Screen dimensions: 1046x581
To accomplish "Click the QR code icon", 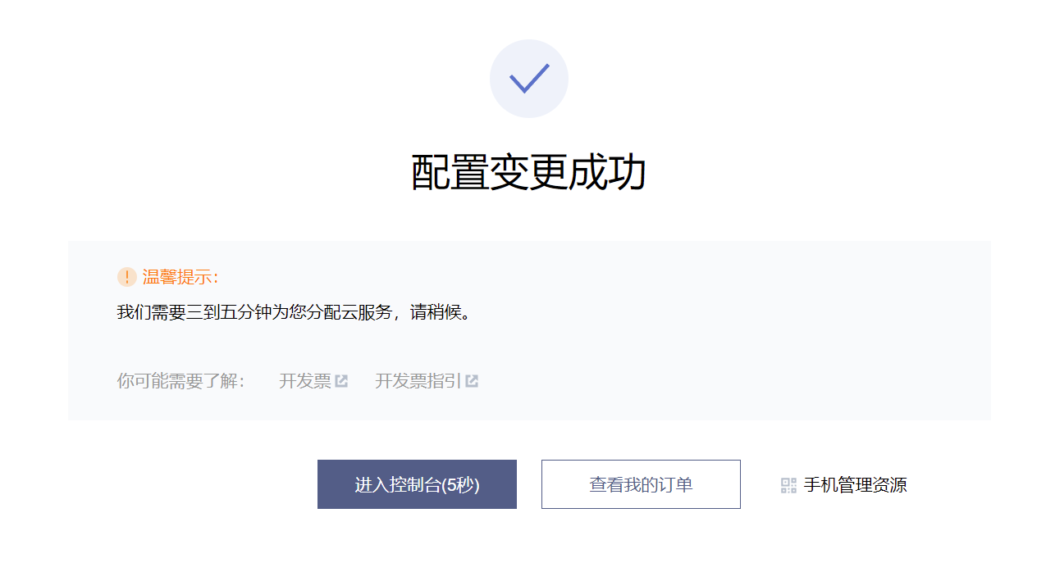I will tap(788, 485).
